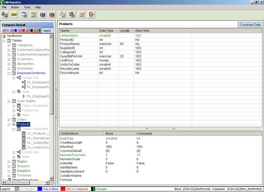Screen dimensions: 264x192
Task: Click the Suppliers table icon
Action: click(x=14, y=171)
